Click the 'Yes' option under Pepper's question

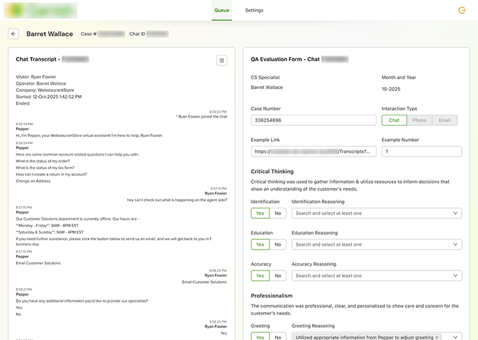[x=19, y=307]
